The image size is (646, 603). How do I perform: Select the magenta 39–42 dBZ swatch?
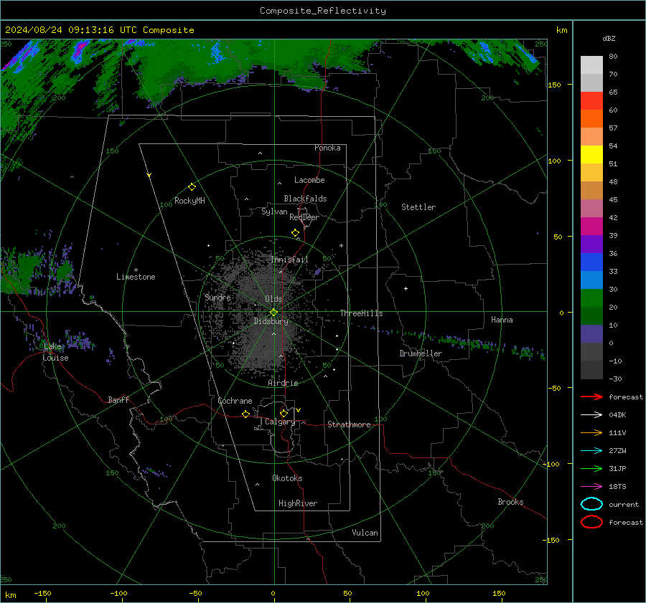pyautogui.click(x=591, y=227)
